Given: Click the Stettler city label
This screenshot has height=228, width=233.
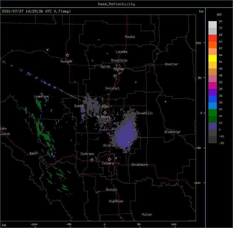Looking at the screenshot, I should click(171, 64).
